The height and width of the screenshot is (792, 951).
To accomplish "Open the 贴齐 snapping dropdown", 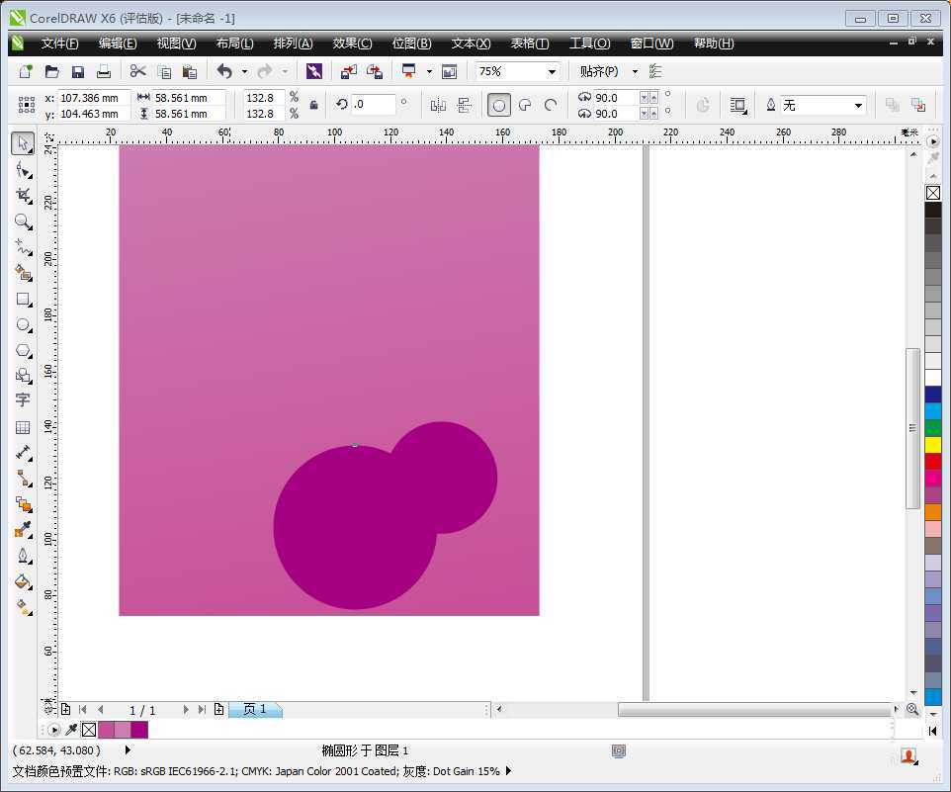I will [634, 71].
